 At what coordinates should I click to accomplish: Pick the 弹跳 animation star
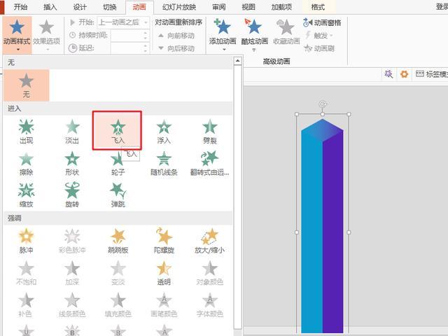pos(118,195)
